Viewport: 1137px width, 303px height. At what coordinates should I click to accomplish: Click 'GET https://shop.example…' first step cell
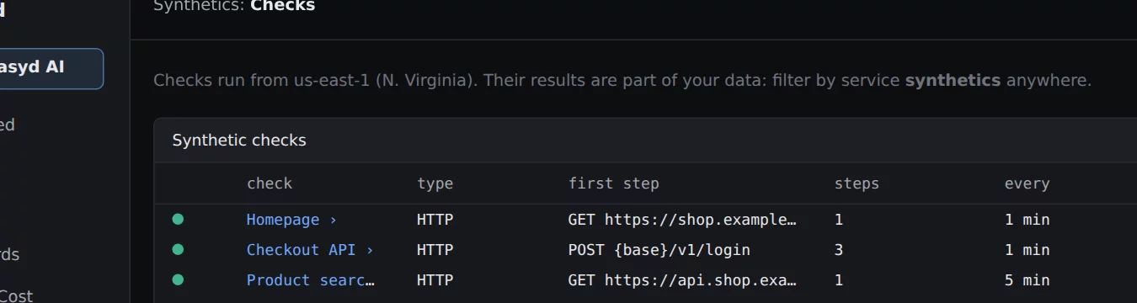(682, 220)
